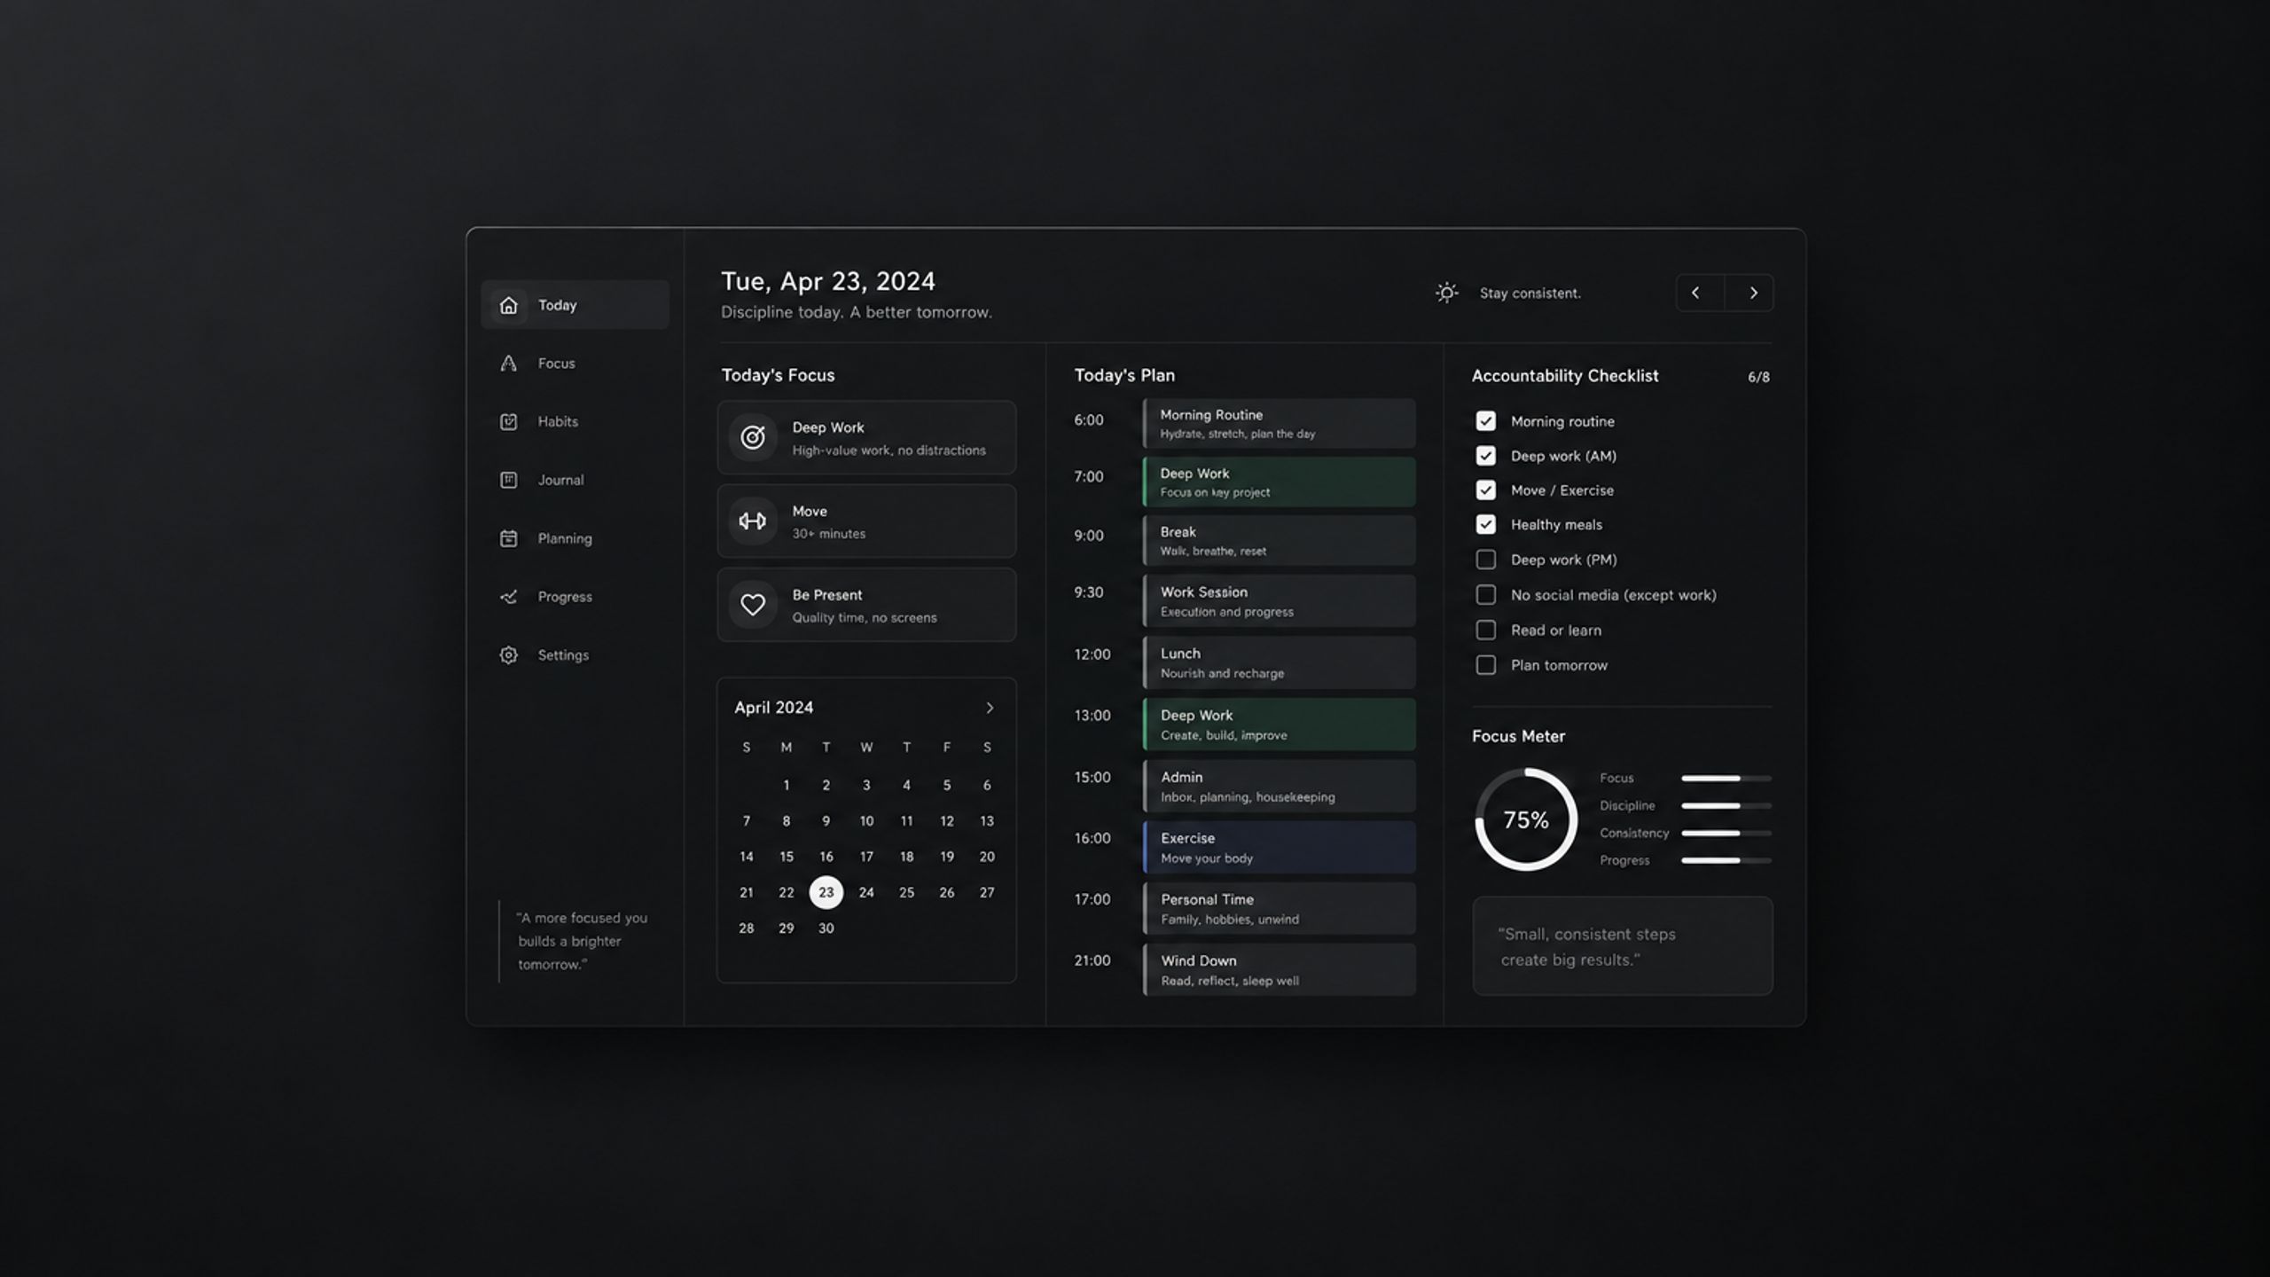Click the Progress chart icon

click(508, 597)
